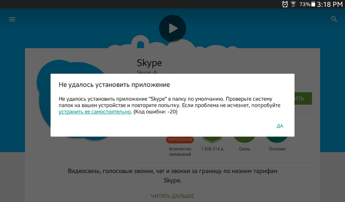Tap the миллионов downloads badge
This screenshot has height=202, width=345.
[x=180, y=140]
